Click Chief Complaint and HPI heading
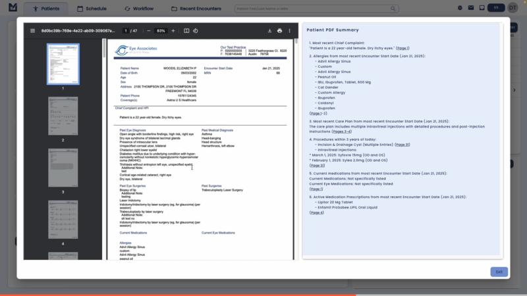 [x=132, y=108]
